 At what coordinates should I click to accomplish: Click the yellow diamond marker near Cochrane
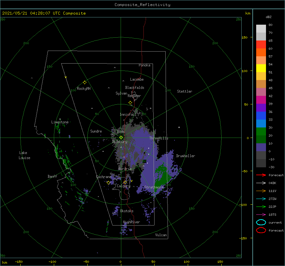click(x=108, y=183)
